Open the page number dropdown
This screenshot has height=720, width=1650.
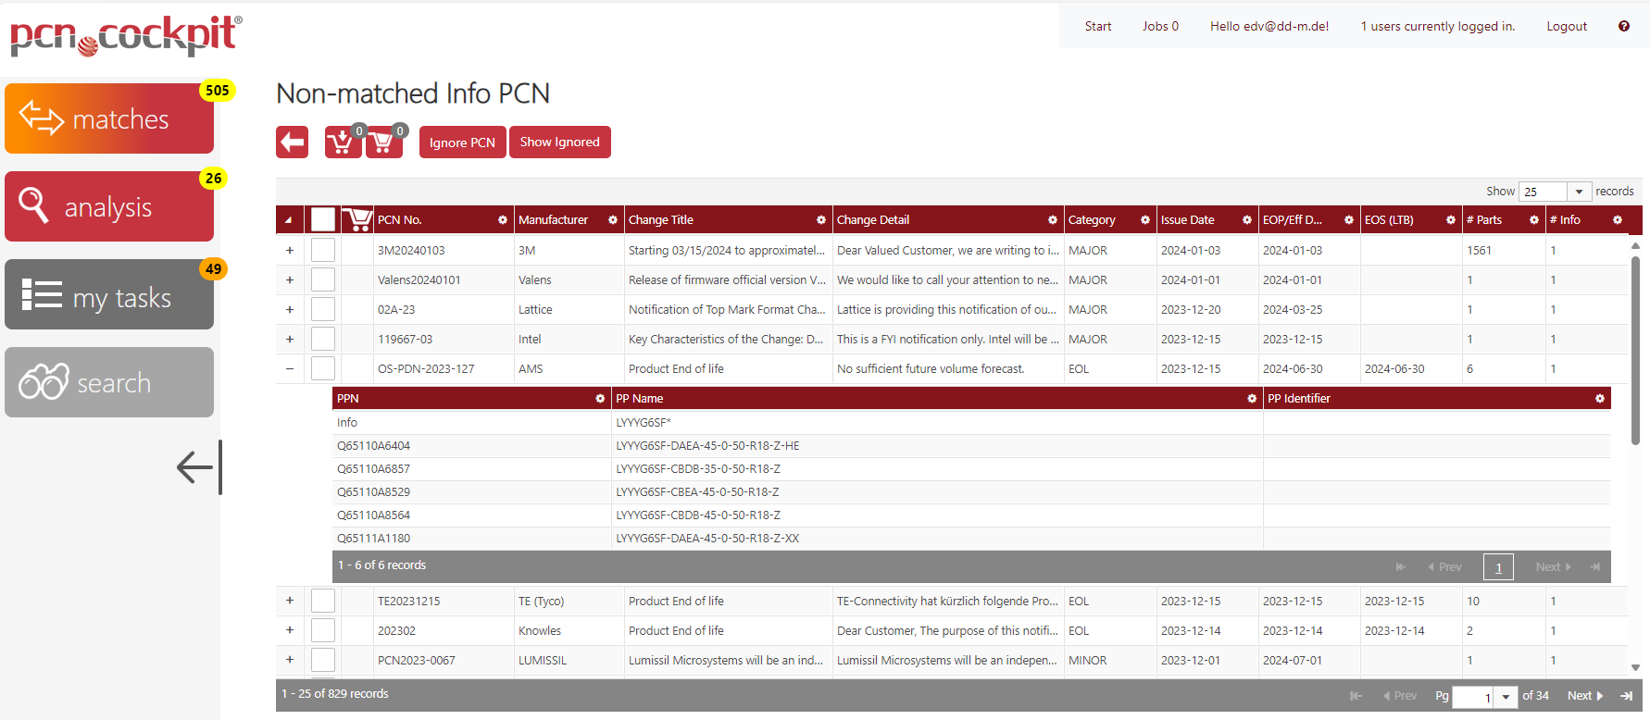(1506, 697)
